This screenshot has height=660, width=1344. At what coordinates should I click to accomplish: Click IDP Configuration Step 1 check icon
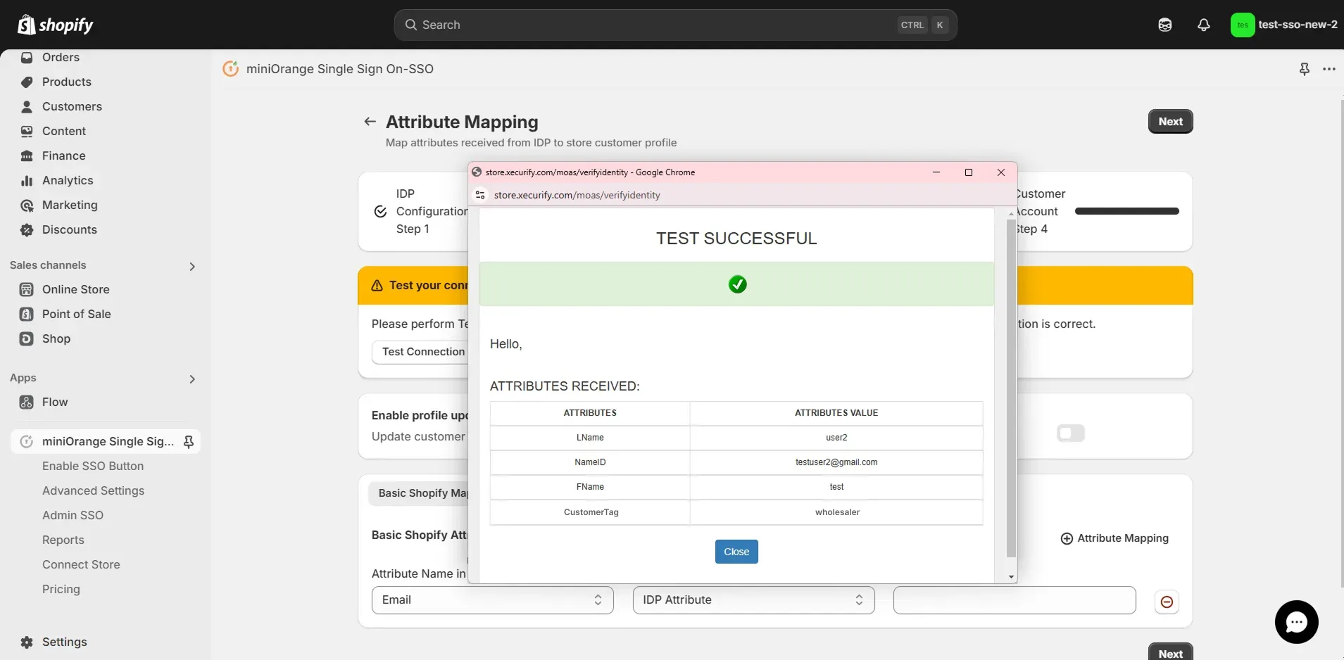tap(380, 212)
